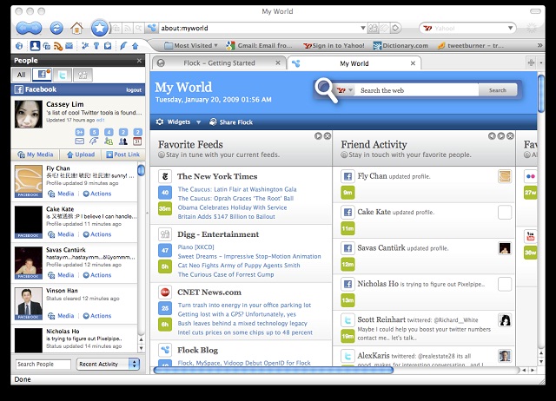Log out of Facebook in People panel
This screenshot has width=556, height=401.
(134, 90)
